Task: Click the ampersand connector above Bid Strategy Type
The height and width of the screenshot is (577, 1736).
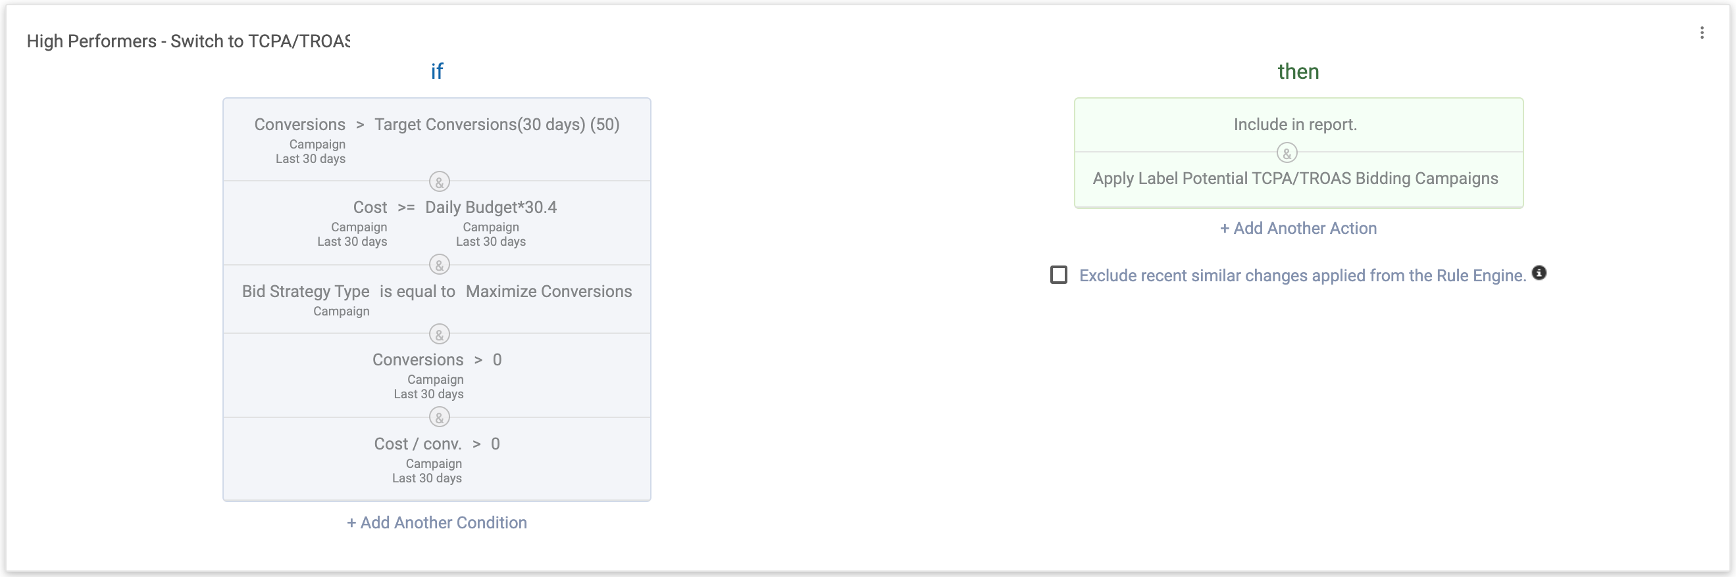Action: coord(440,265)
